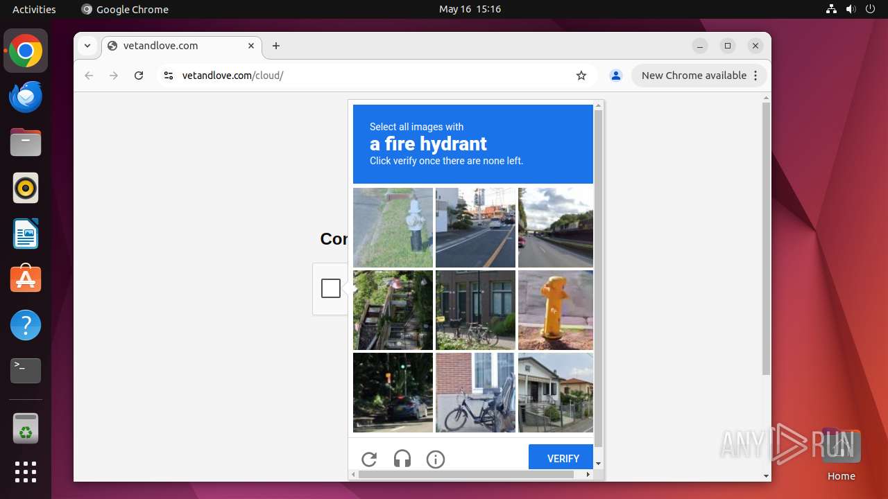Screen dimensions: 888x499
Task: Select the yellow fire hydrant image tile
Action: [x=556, y=310]
